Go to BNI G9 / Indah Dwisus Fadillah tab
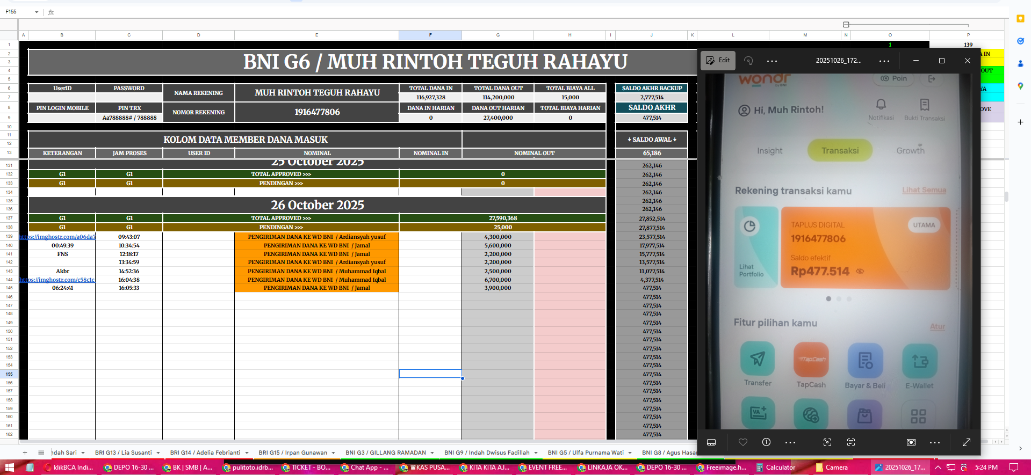Image resolution: width=1031 pixels, height=475 pixels. (487, 452)
